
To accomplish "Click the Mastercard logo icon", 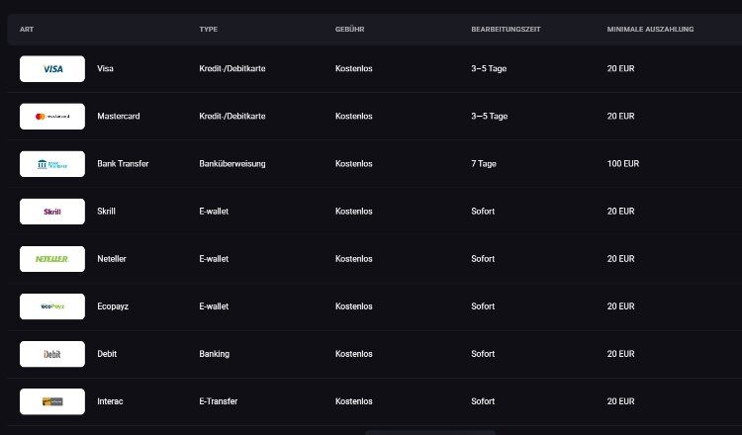I will [x=52, y=117].
